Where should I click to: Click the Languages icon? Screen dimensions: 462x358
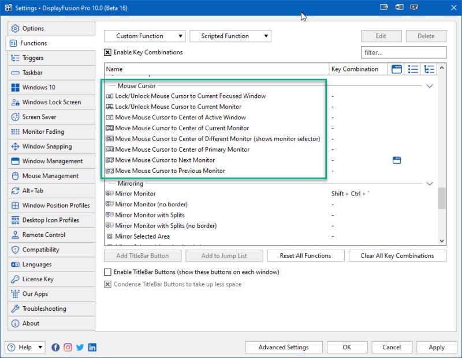point(16,264)
